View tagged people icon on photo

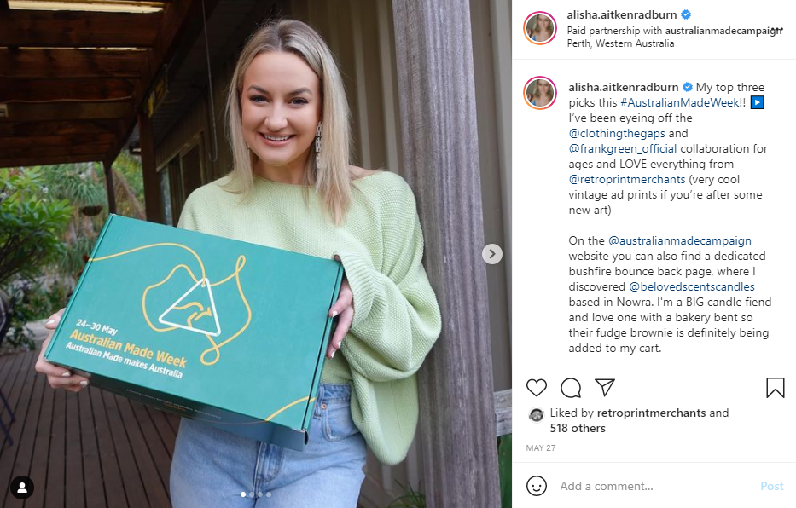(x=22, y=488)
